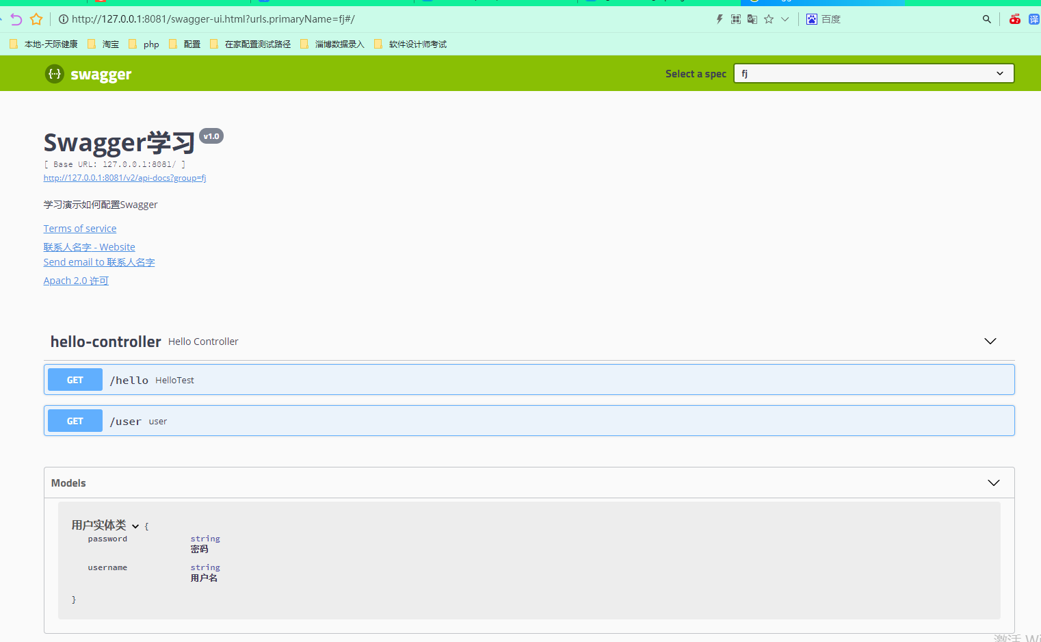Open the 配置 bookmark folder
The height and width of the screenshot is (642, 1041).
point(185,44)
